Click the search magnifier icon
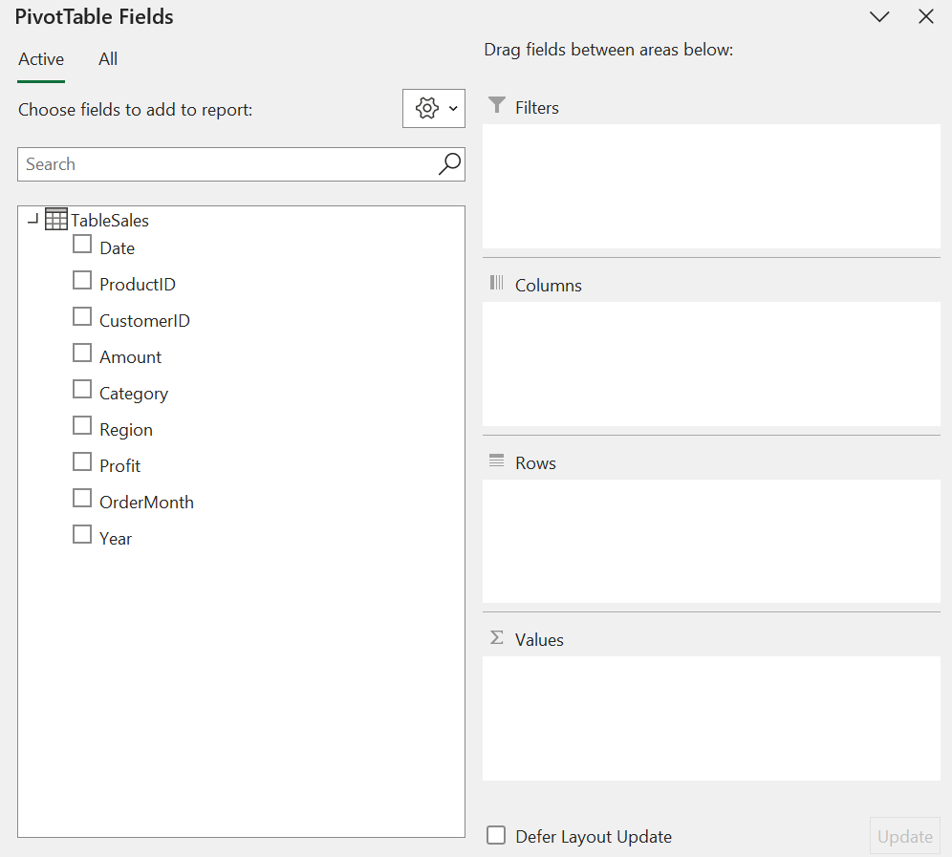 (x=449, y=164)
